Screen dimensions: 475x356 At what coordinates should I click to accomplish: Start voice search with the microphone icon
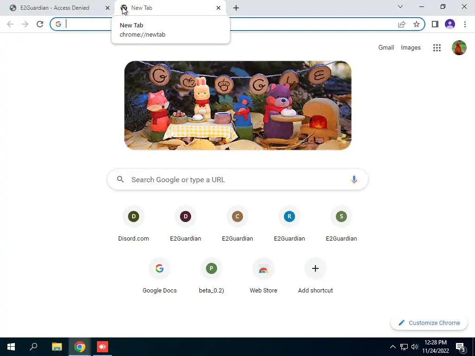[354, 179]
